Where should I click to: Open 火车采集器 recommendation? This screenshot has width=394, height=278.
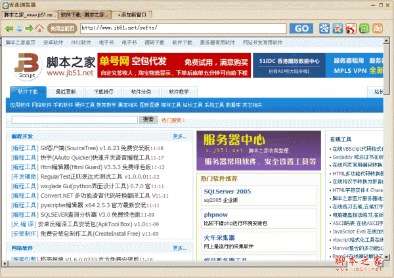pyautogui.click(x=219, y=238)
